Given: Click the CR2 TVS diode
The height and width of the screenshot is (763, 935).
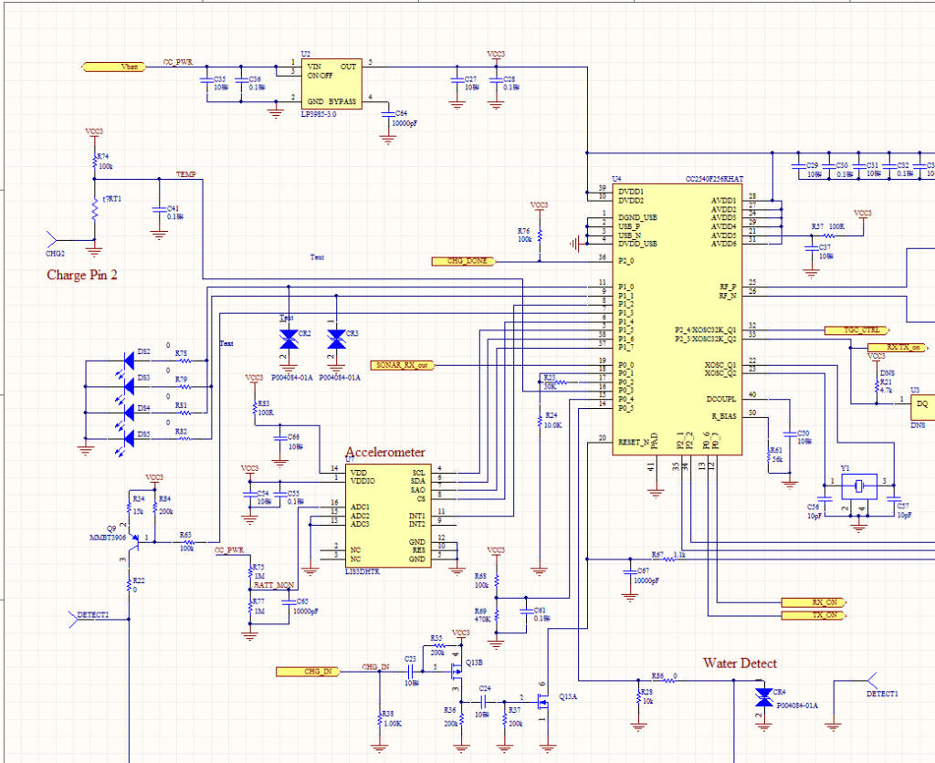Looking at the screenshot, I should tap(289, 340).
